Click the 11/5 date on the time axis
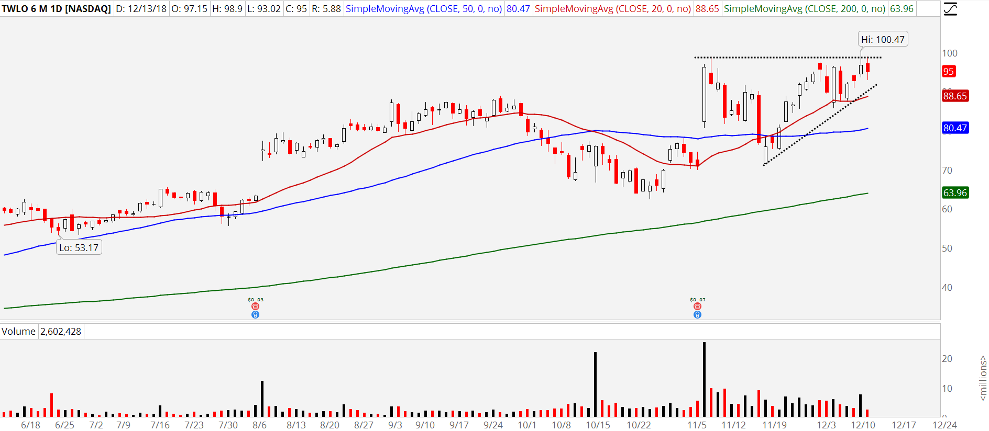 coord(697,425)
